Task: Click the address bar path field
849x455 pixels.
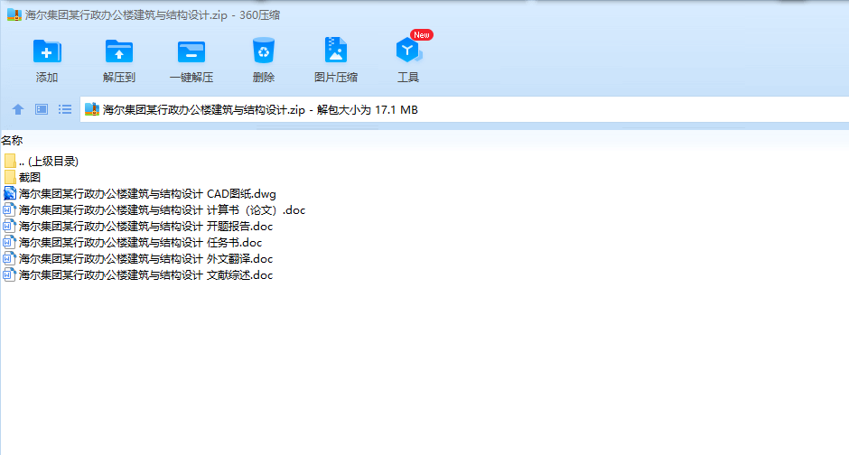Action: point(464,110)
